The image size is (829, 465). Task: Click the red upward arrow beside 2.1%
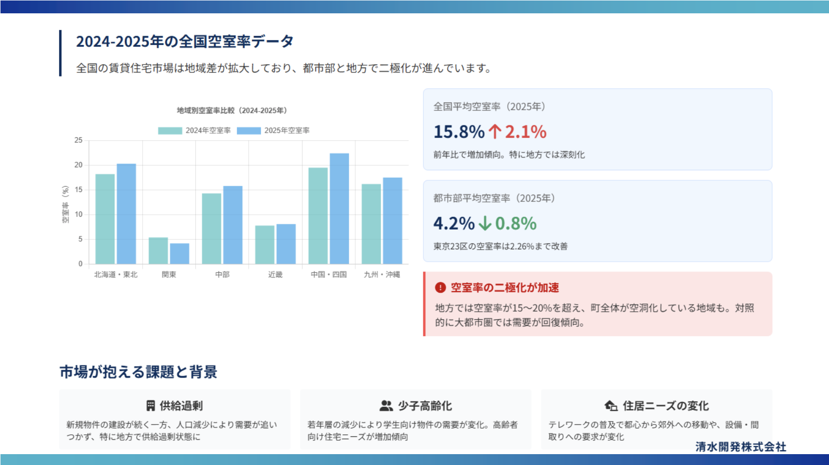[495, 132]
